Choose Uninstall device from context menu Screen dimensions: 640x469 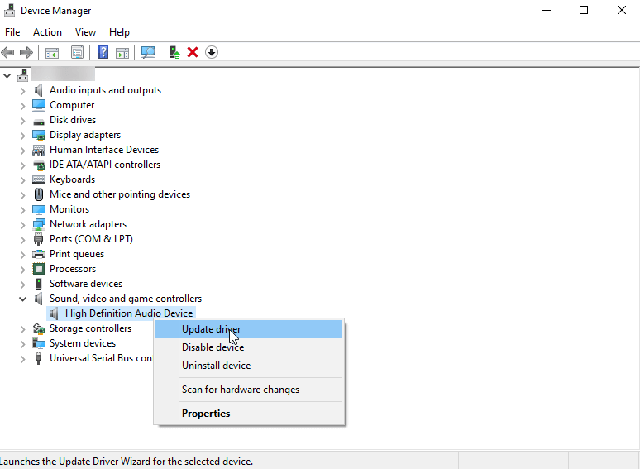(x=216, y=366)
